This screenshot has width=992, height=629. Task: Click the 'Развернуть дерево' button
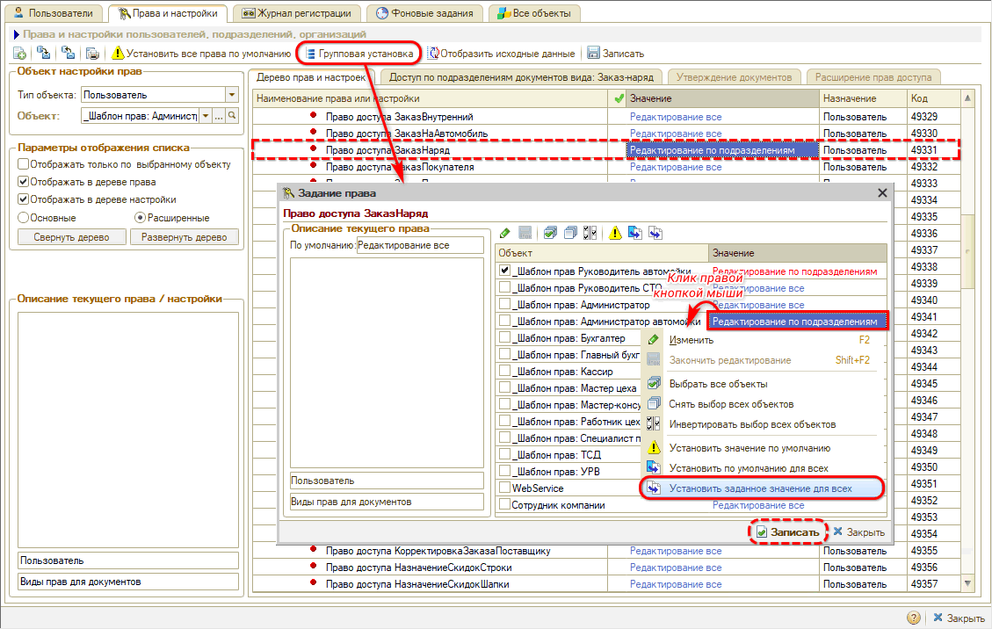pyautogui.click(x=185, y=237)
